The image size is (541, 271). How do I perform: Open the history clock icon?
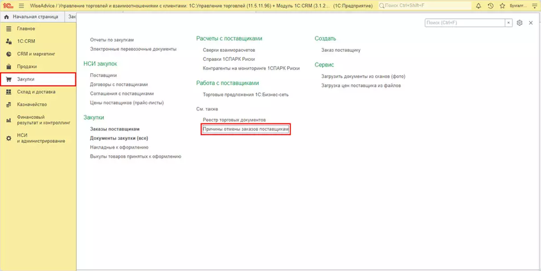pyautogui.click(x=491, y=6)
